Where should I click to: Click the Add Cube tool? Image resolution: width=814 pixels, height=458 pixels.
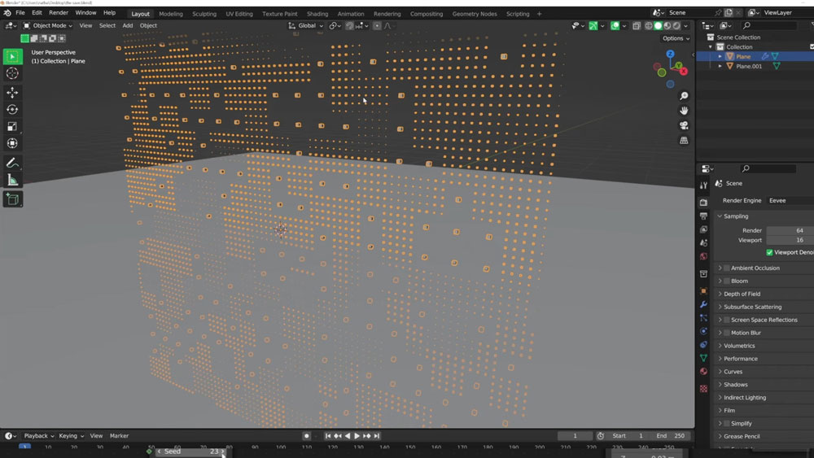coord(12,198)
